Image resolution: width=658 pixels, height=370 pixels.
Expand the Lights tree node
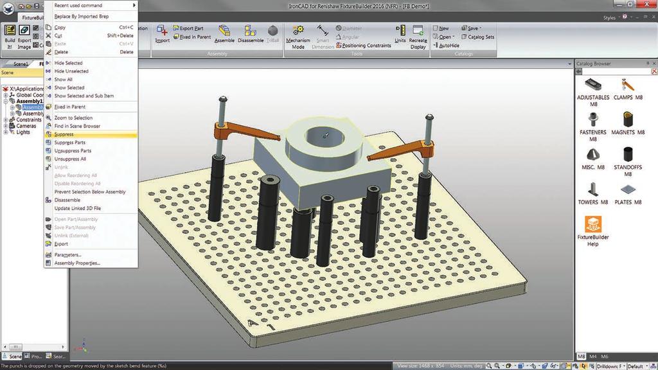tap(6, 132)
